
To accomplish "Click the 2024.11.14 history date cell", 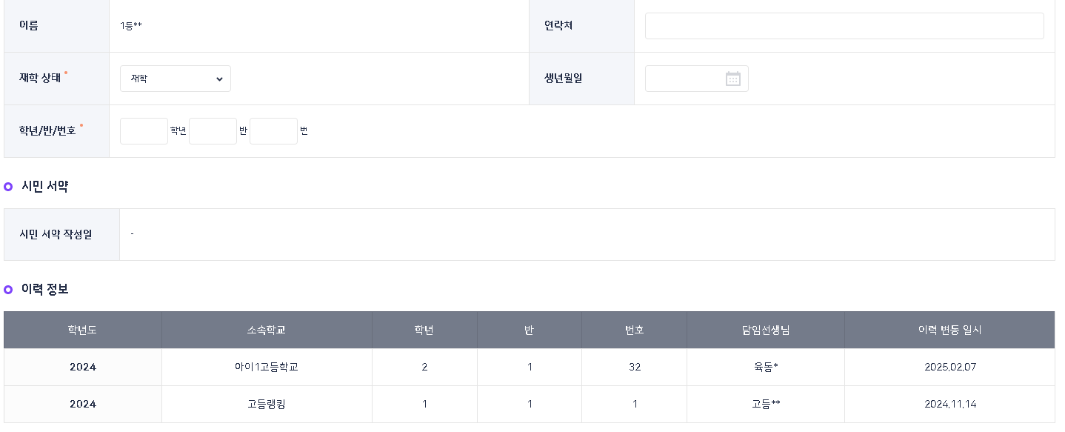I will tap(949, 404).
